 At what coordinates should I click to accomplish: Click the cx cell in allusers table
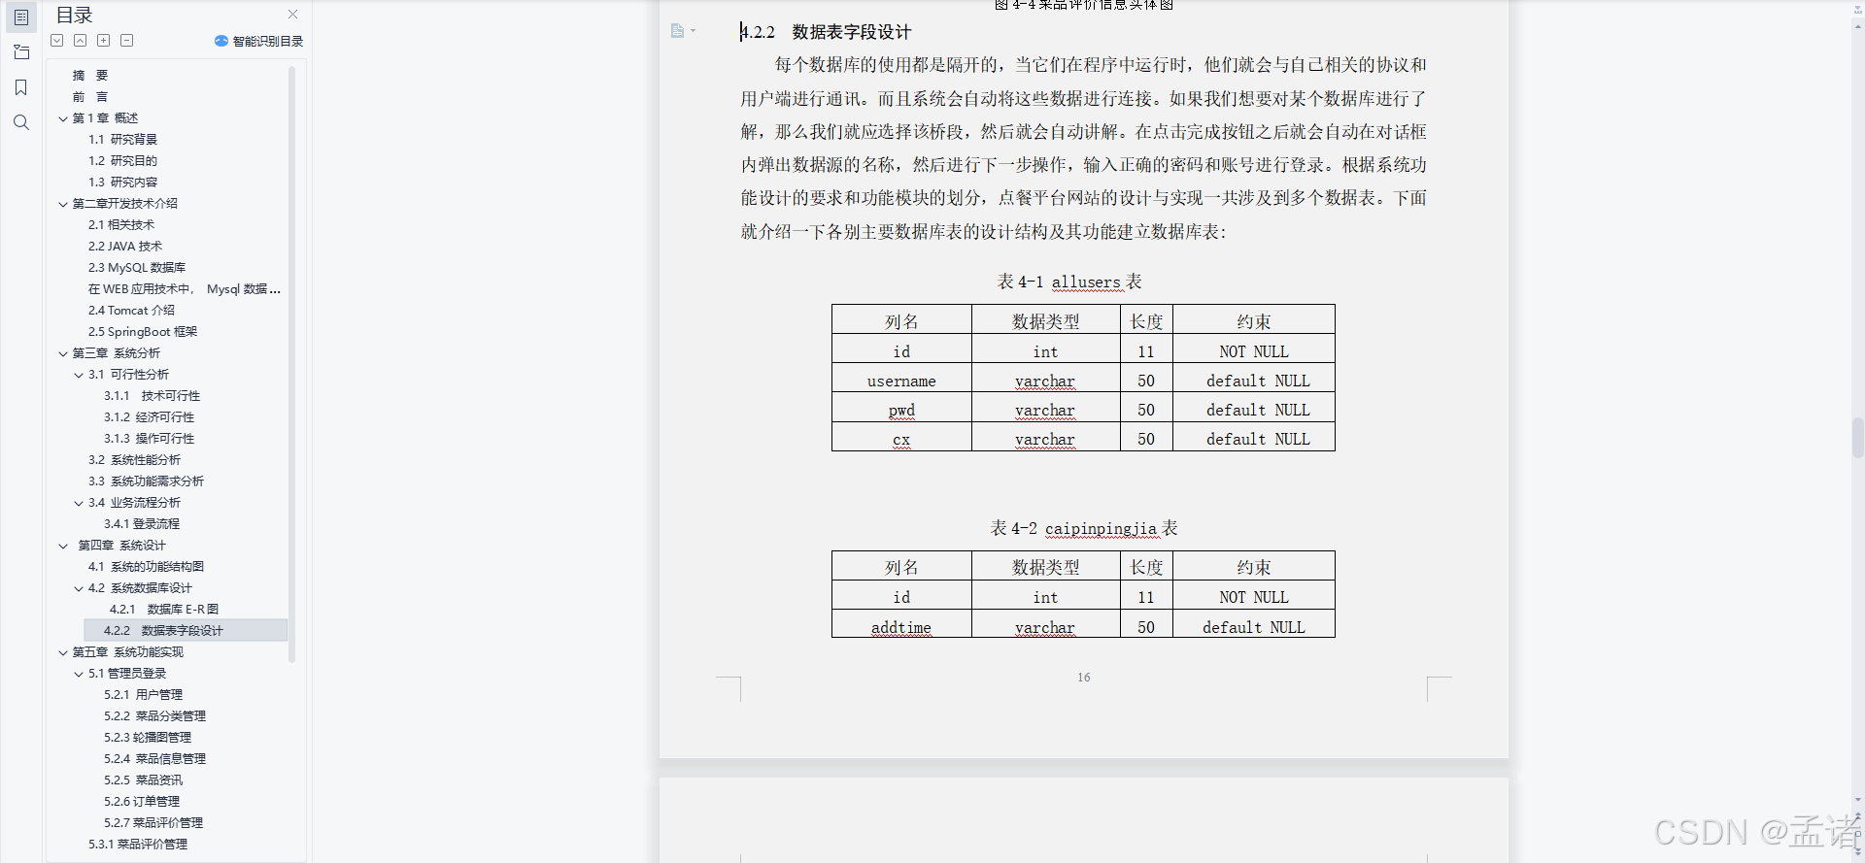901,439
